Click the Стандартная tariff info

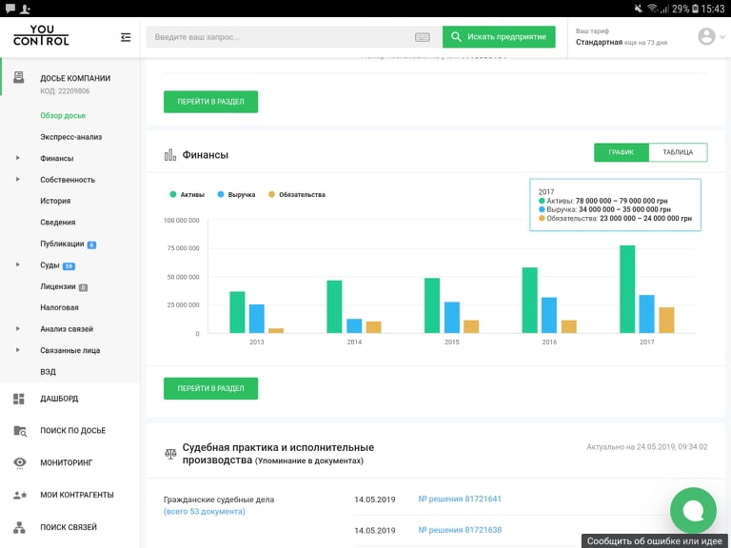[622, 42]
